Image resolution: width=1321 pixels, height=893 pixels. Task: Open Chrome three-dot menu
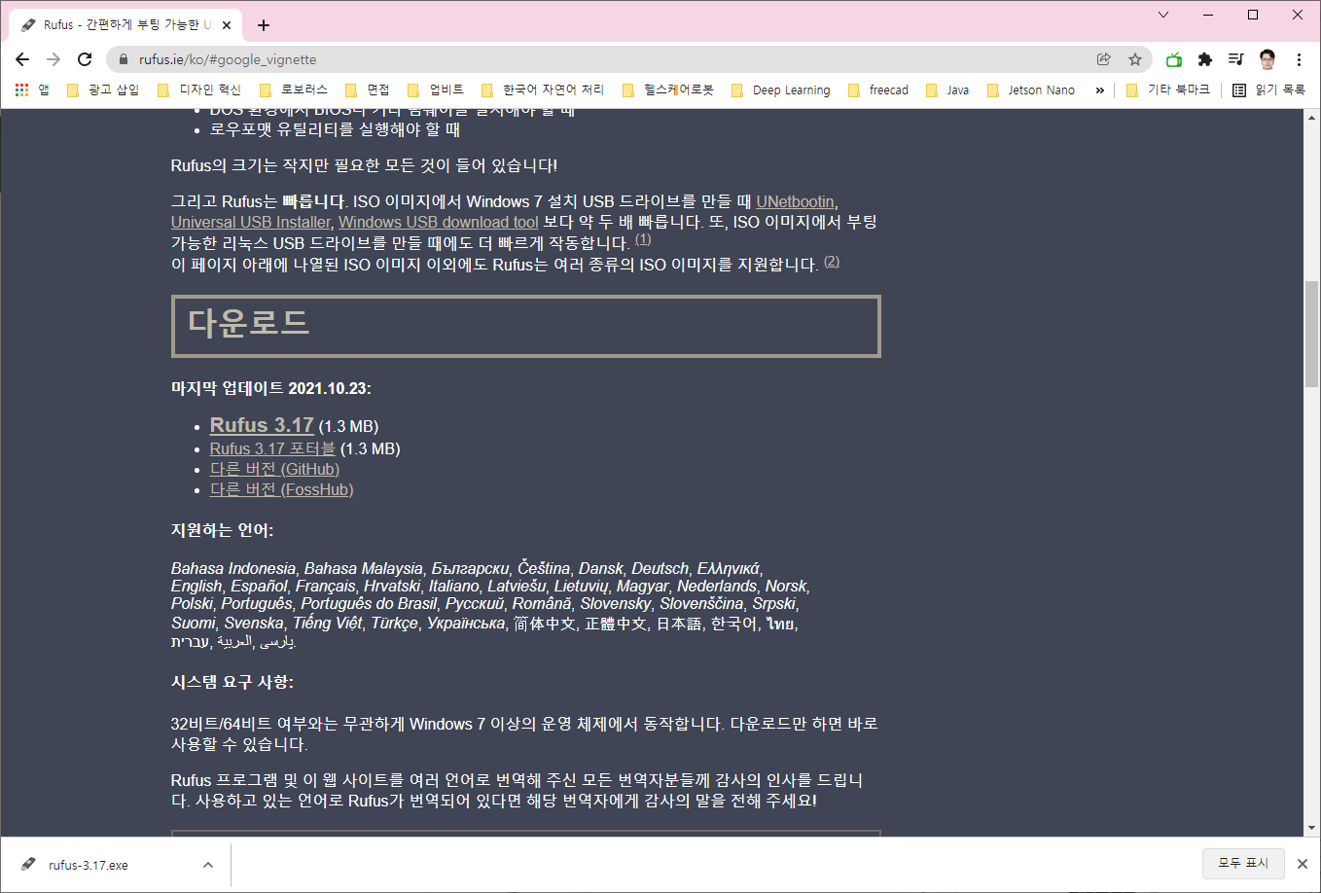1299,59
